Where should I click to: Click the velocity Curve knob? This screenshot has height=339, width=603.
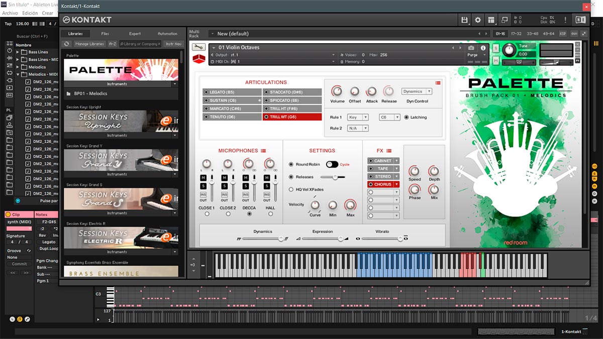click(315, 205)
